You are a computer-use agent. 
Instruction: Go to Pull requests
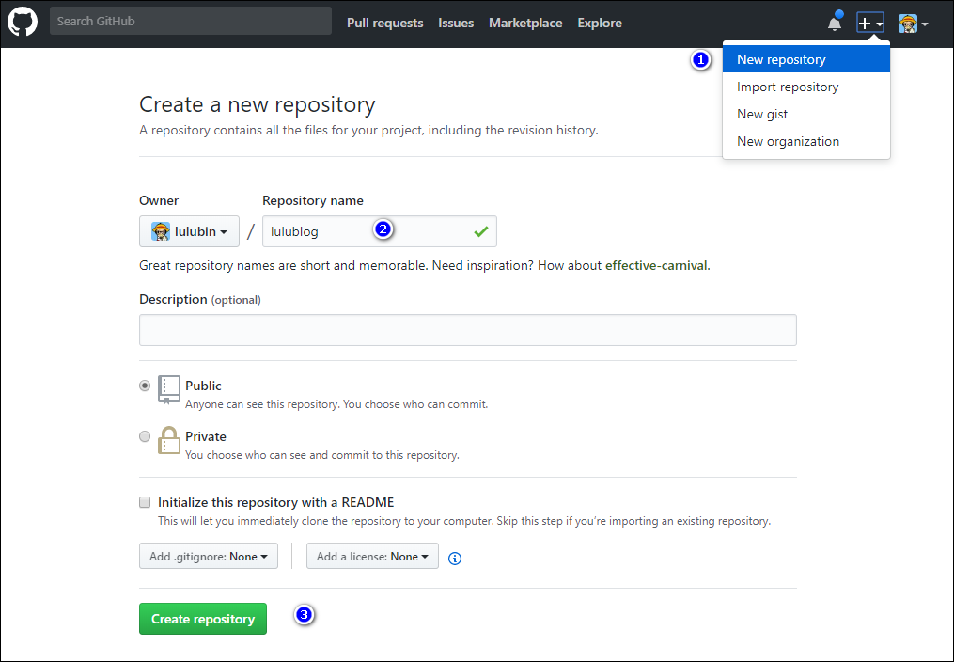tap(385, 24)
